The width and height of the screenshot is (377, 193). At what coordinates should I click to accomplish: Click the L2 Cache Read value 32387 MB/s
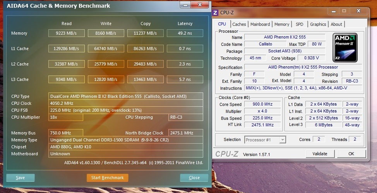pos(66,64)
